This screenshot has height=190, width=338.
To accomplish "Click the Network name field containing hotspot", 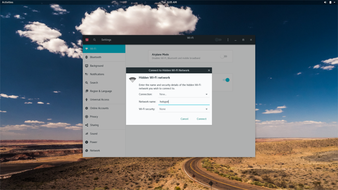I will pos(184,102).
